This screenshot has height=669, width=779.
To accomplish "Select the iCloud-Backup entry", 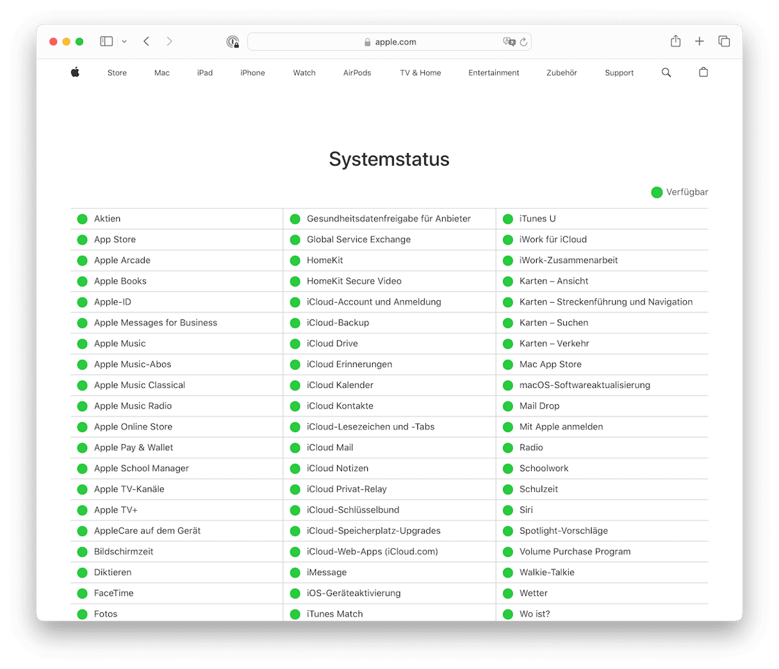I will pyautogui.click(x=389, y=323).
